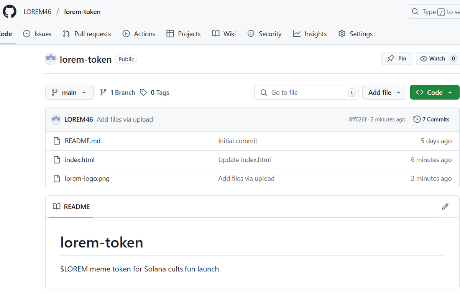Open Update index.html commit message
The height and width of the screenshot is (294, 460).
[245, 159]
